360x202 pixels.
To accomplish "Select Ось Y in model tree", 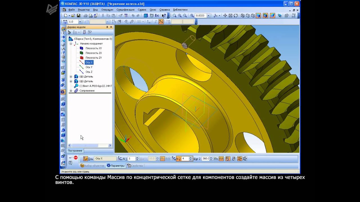I will pyautogui.click(x=89, y=67).
